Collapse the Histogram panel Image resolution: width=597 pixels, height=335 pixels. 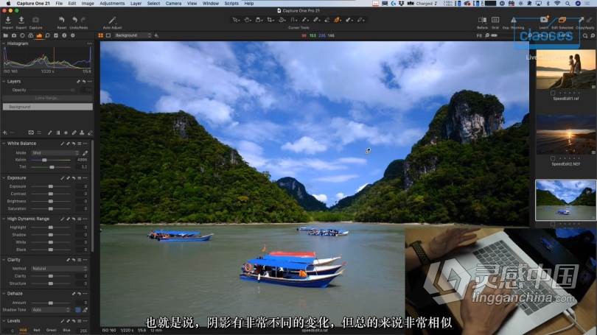tap(4, 43)
